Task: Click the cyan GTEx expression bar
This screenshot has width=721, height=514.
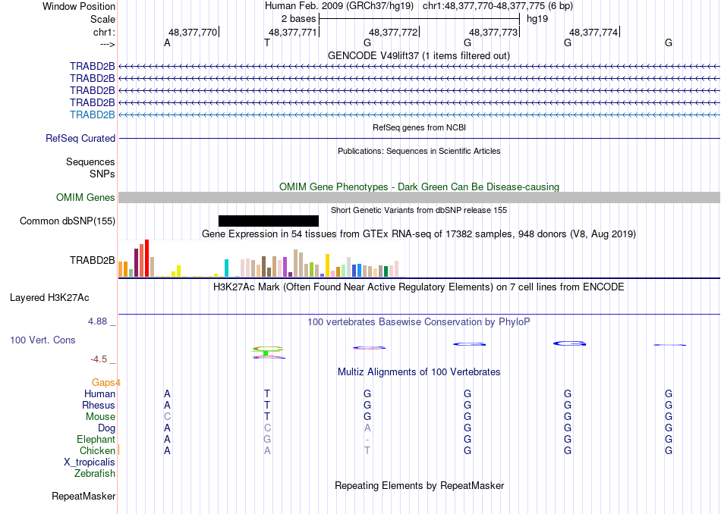Action: coord(226,268)
